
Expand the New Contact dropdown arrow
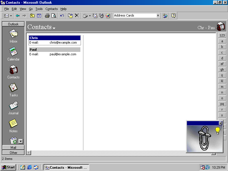pyautogui.click(x=11, y=16)
